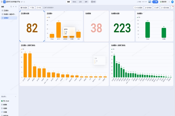Open 正在整办 table in sidebar
The height and width of the screenshot is (116, 175).
point(6,10)
